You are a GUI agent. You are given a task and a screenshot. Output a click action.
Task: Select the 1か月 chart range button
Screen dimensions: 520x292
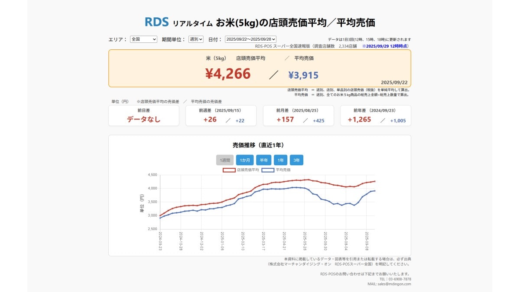click(x=245, y=160)
